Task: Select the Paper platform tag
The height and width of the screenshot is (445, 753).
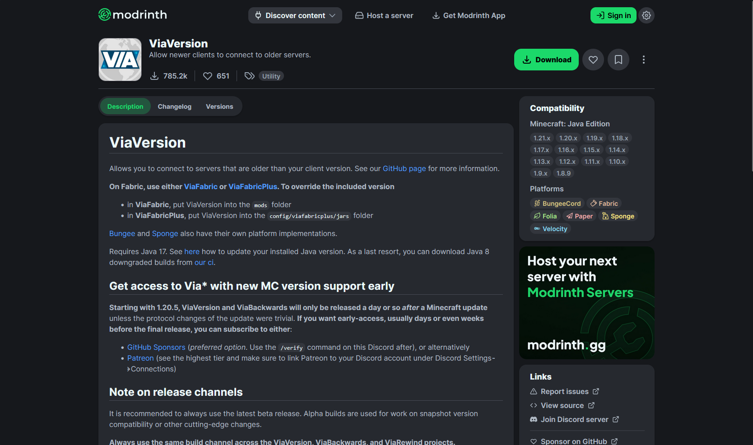Action: pyautogui.click(x=579, y=216)
